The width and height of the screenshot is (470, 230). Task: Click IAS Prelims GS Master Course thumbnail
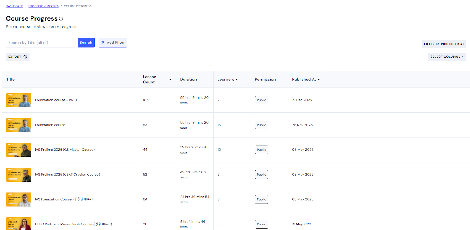tap(19, 150)
